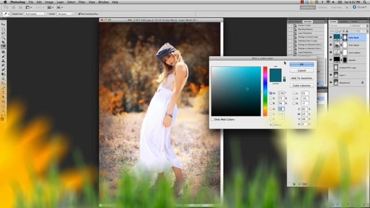Click the web-safe color cube icon
This screenshot has width=370, height=208.
284,80
